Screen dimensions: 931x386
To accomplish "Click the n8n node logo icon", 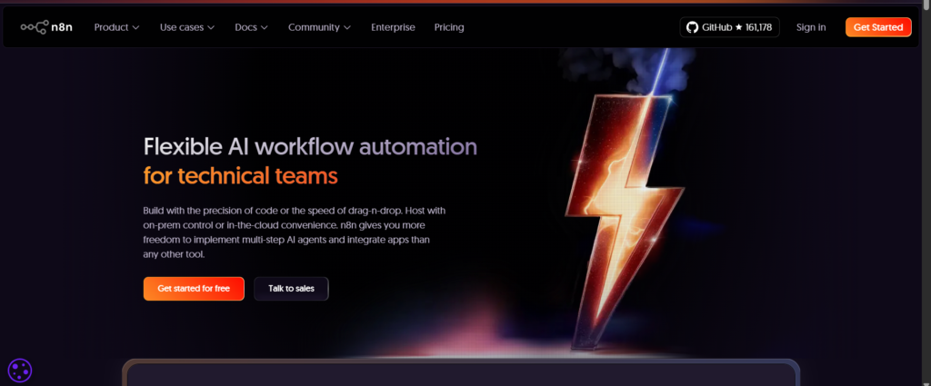I will point(35,27).
